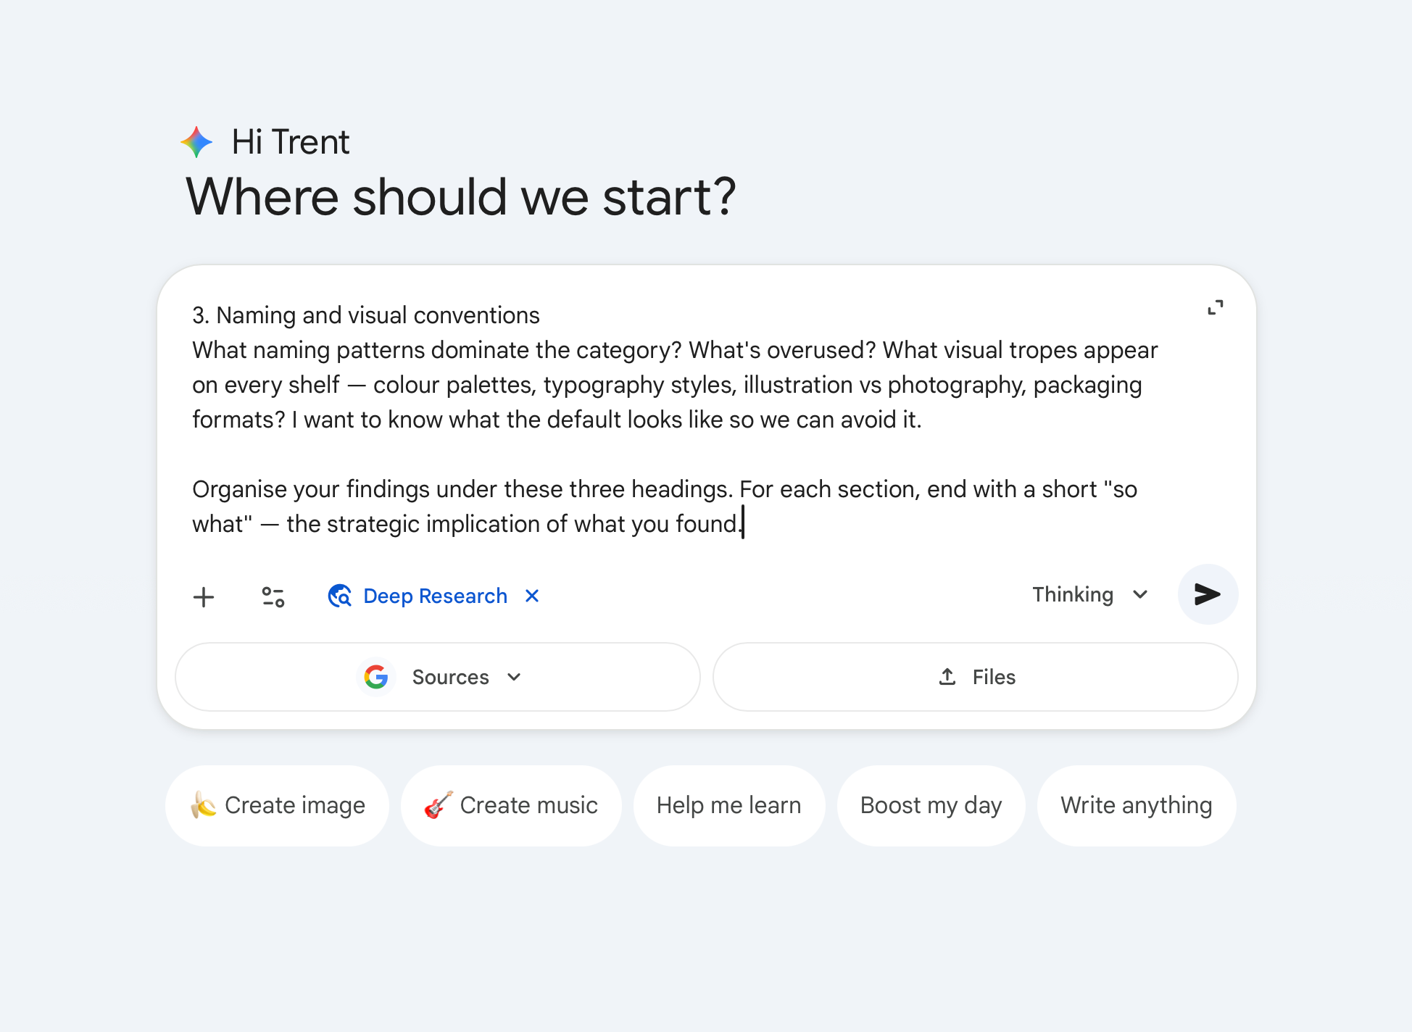This screenshot has width=1412, height=1032.
Task: Disable Deep Research mode via its X
Action: point(532,596)
